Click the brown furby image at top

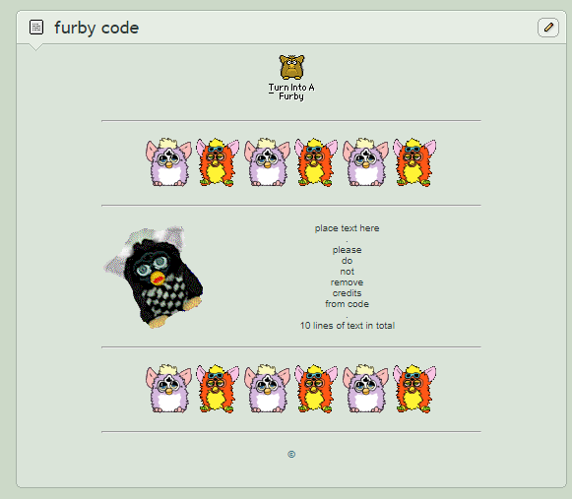coord(291,67)
